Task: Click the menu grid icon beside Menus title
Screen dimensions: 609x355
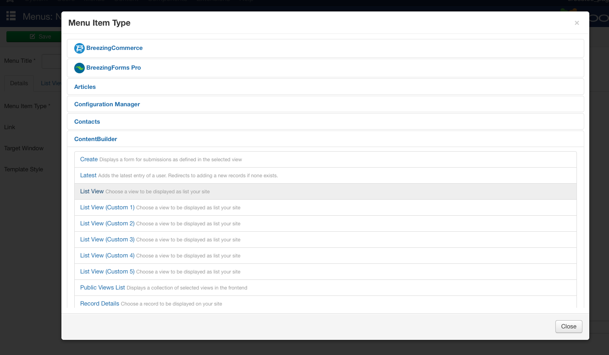Action: (x=11, y=16)
